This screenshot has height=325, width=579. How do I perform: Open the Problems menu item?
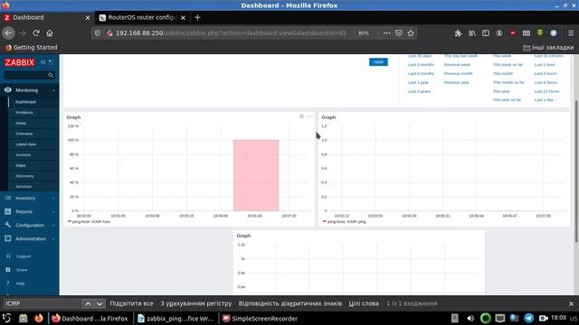pos(24,112)
